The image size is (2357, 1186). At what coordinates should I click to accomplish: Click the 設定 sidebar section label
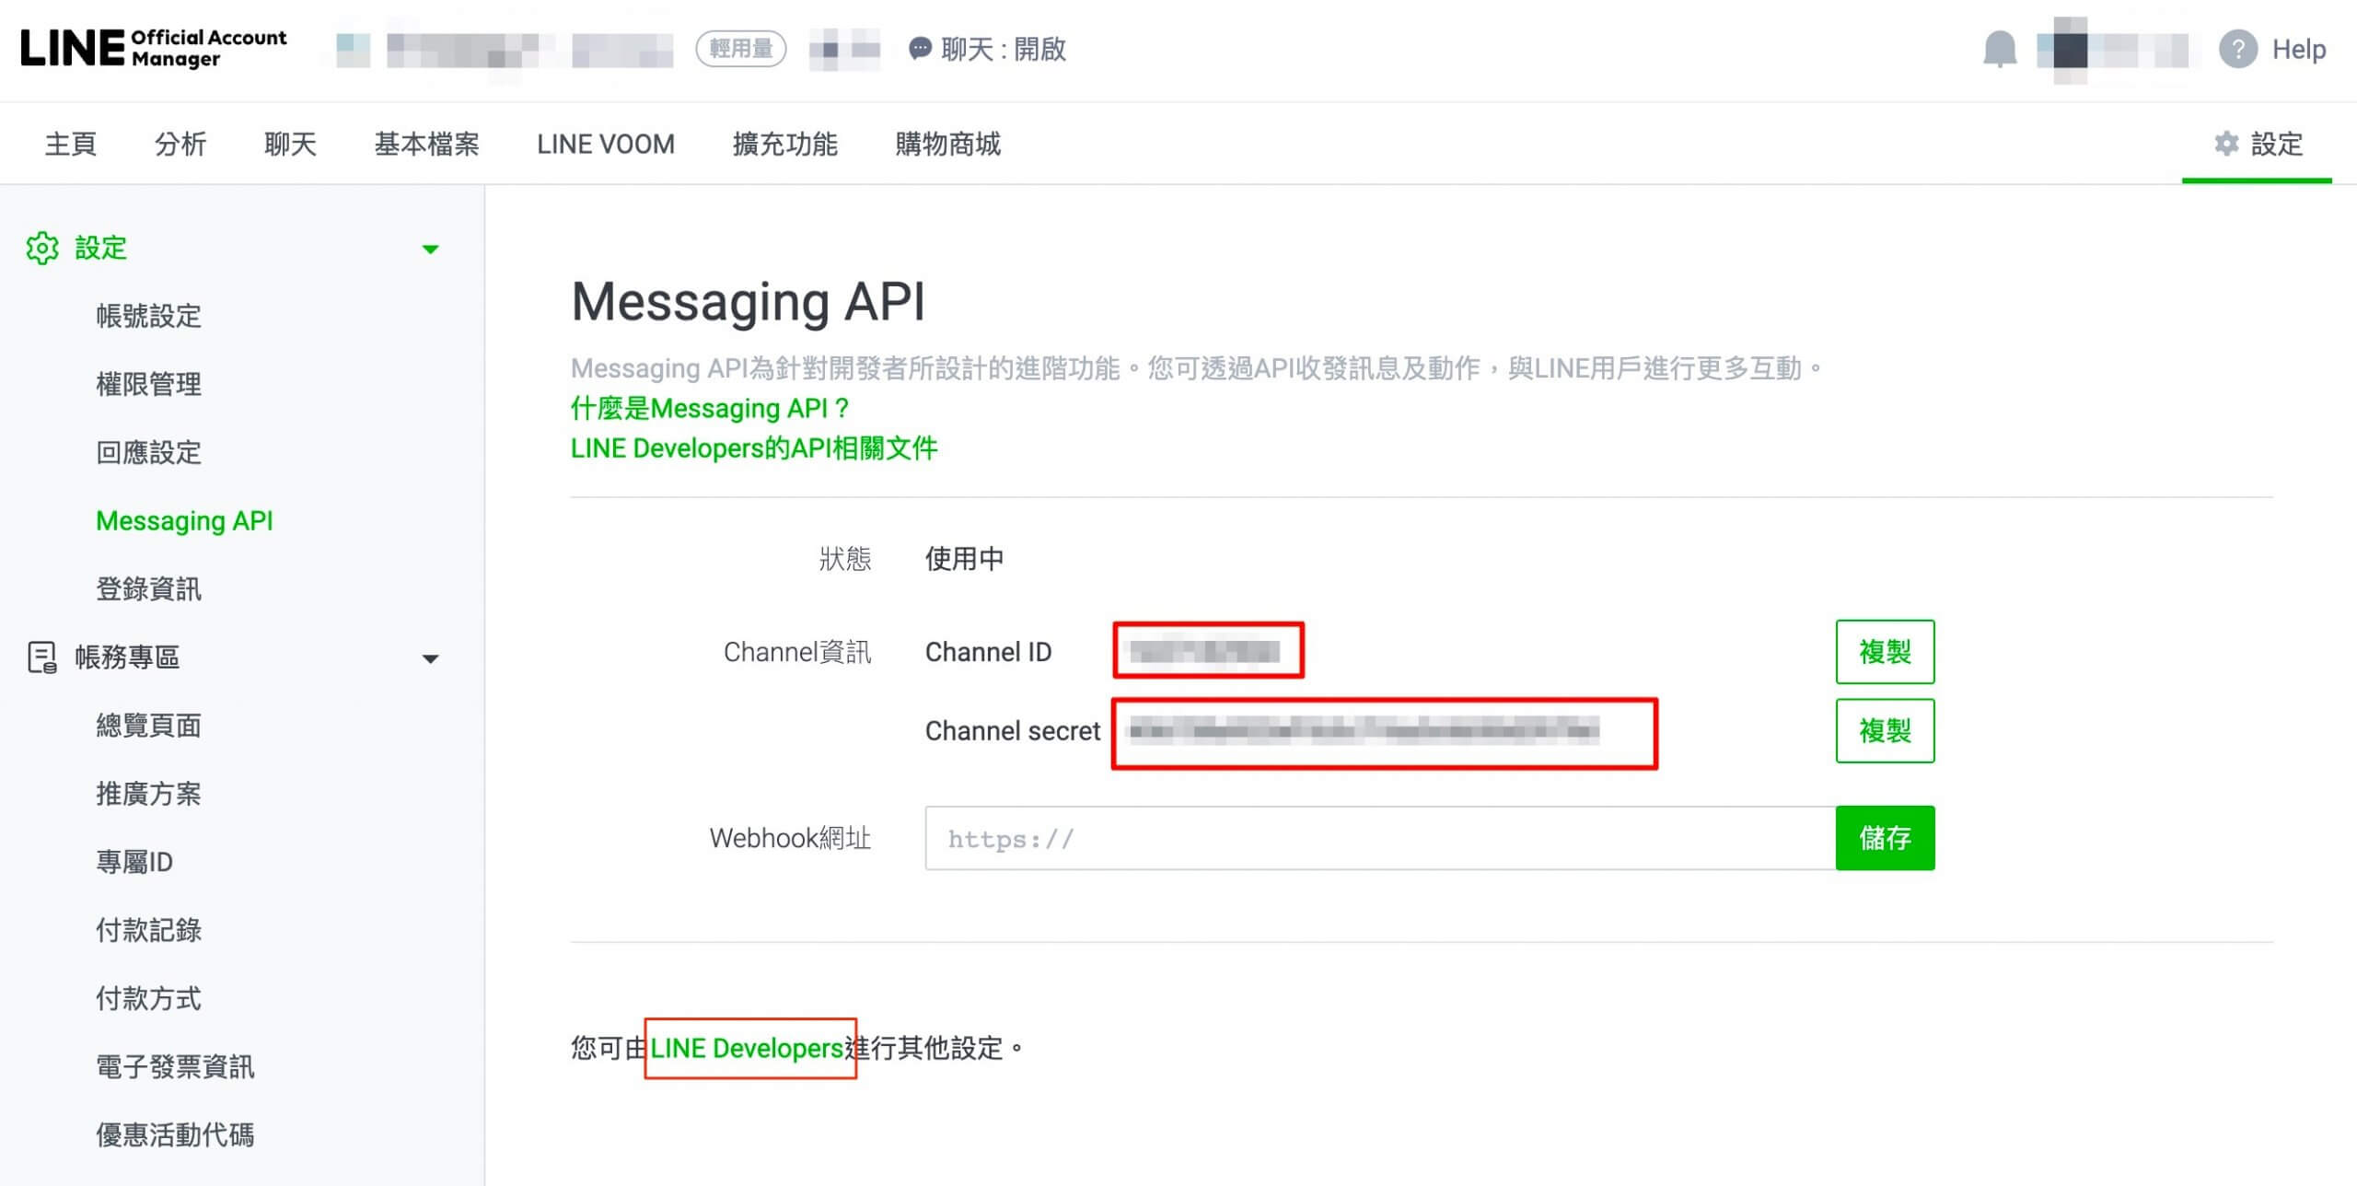point(100,248)
